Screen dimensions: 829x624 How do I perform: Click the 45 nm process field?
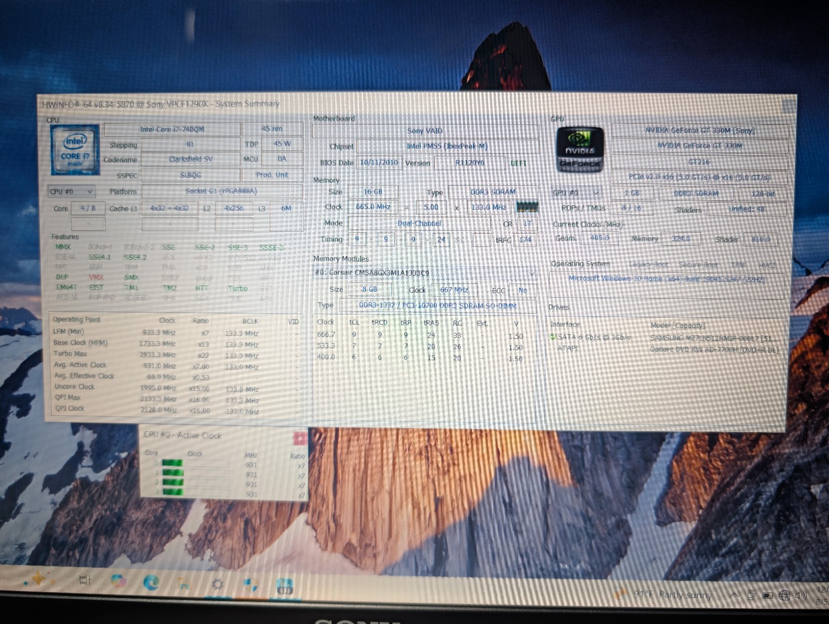pos(272,129)
